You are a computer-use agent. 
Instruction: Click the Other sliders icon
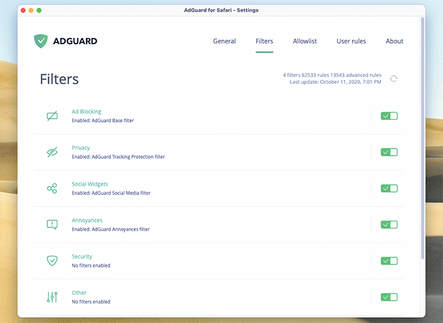pyautogui.click(x=52, y=297)
